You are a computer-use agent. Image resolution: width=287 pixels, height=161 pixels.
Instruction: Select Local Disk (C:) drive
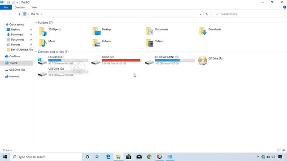click(63, 60)
